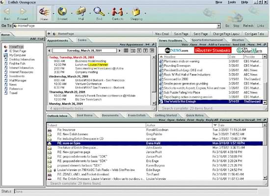The image size is (270, 196).
Task: Open dropdown arrow next to Internet icon
Action: pos(72,13)
